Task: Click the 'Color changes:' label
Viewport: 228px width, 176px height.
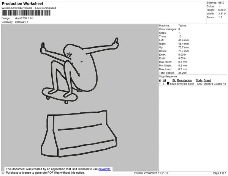Action: tap(168, 29)
